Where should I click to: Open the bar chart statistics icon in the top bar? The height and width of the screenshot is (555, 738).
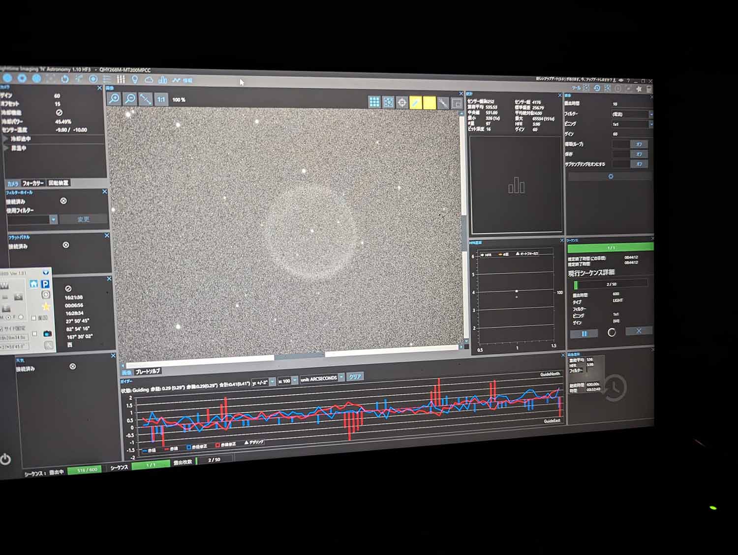point(163,80)
